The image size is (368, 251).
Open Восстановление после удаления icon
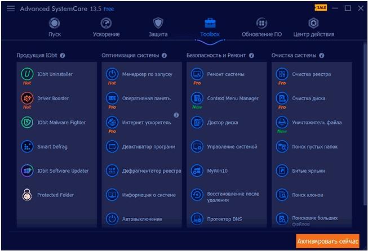pyautogui.click(x=197, y=195)
